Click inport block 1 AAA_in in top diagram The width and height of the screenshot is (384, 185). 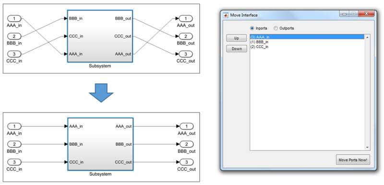(14, 19)
